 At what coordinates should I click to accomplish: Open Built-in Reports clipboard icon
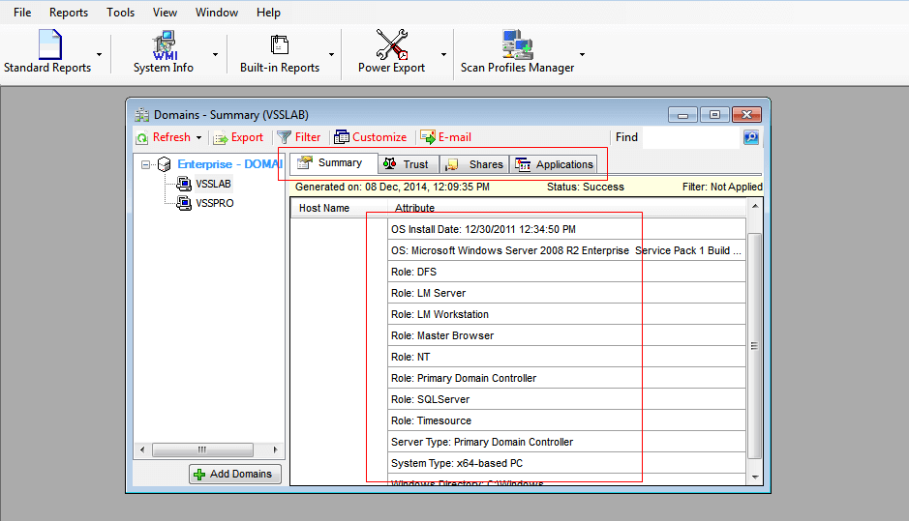(x=280, y=44)
